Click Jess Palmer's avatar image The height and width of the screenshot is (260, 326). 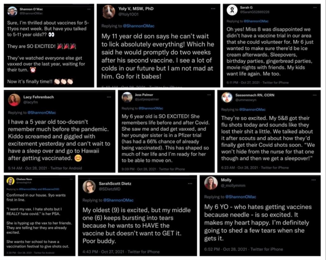(x=127, y=97)
